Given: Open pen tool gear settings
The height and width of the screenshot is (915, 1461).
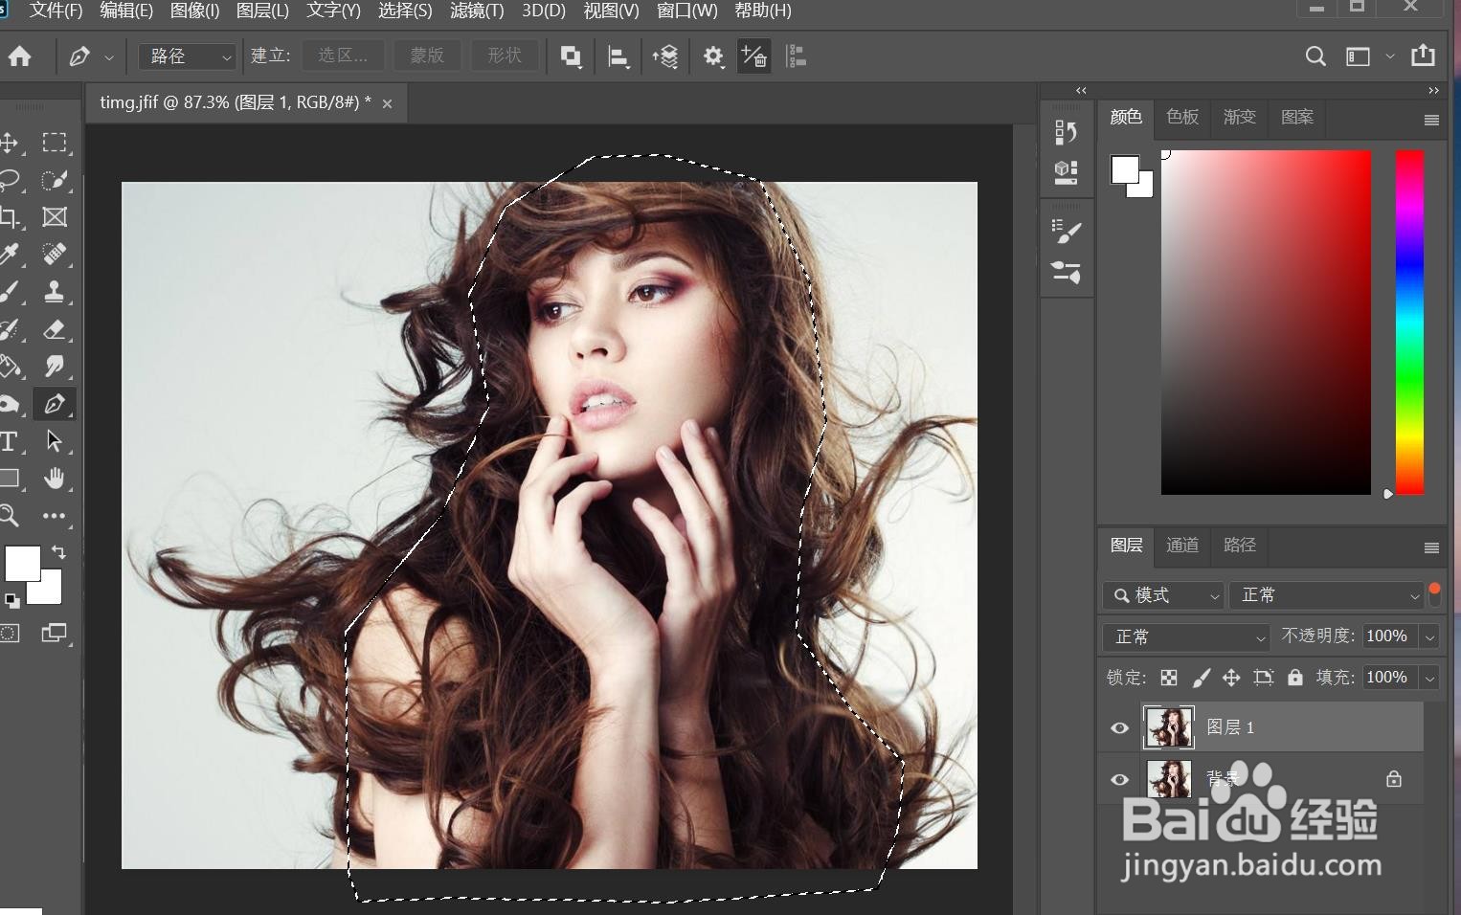Looking at the screenshot, I should [x=713, y=56].
